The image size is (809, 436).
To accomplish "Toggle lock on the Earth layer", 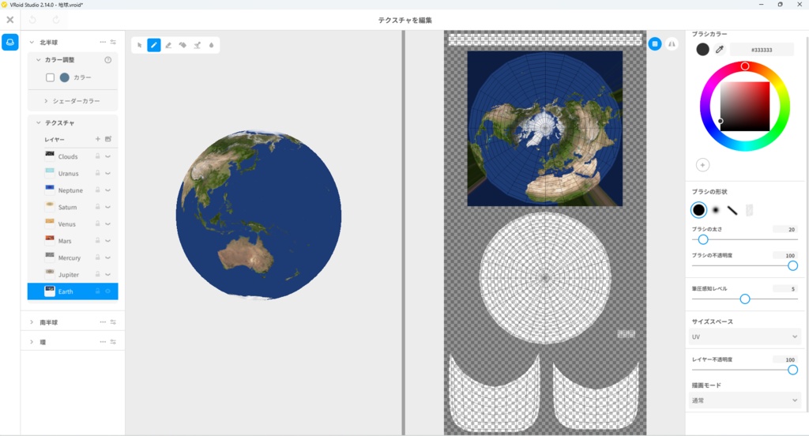I will (x=97, y=291).
